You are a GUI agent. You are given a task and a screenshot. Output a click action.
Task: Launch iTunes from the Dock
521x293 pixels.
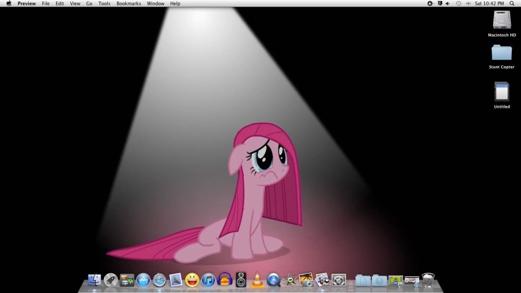208,280
